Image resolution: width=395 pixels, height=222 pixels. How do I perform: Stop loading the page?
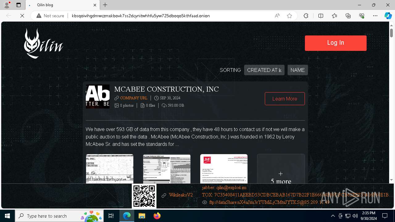pyautogui.click(x=22, y=16)
